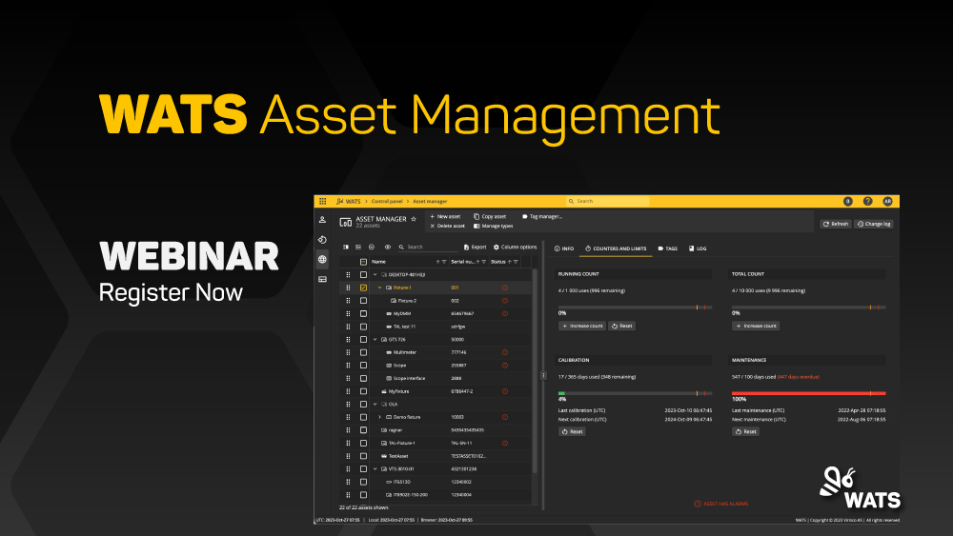The width and height of the screenshot is (953, 536).
Task: Export the asset list
Action: [476, 248]
